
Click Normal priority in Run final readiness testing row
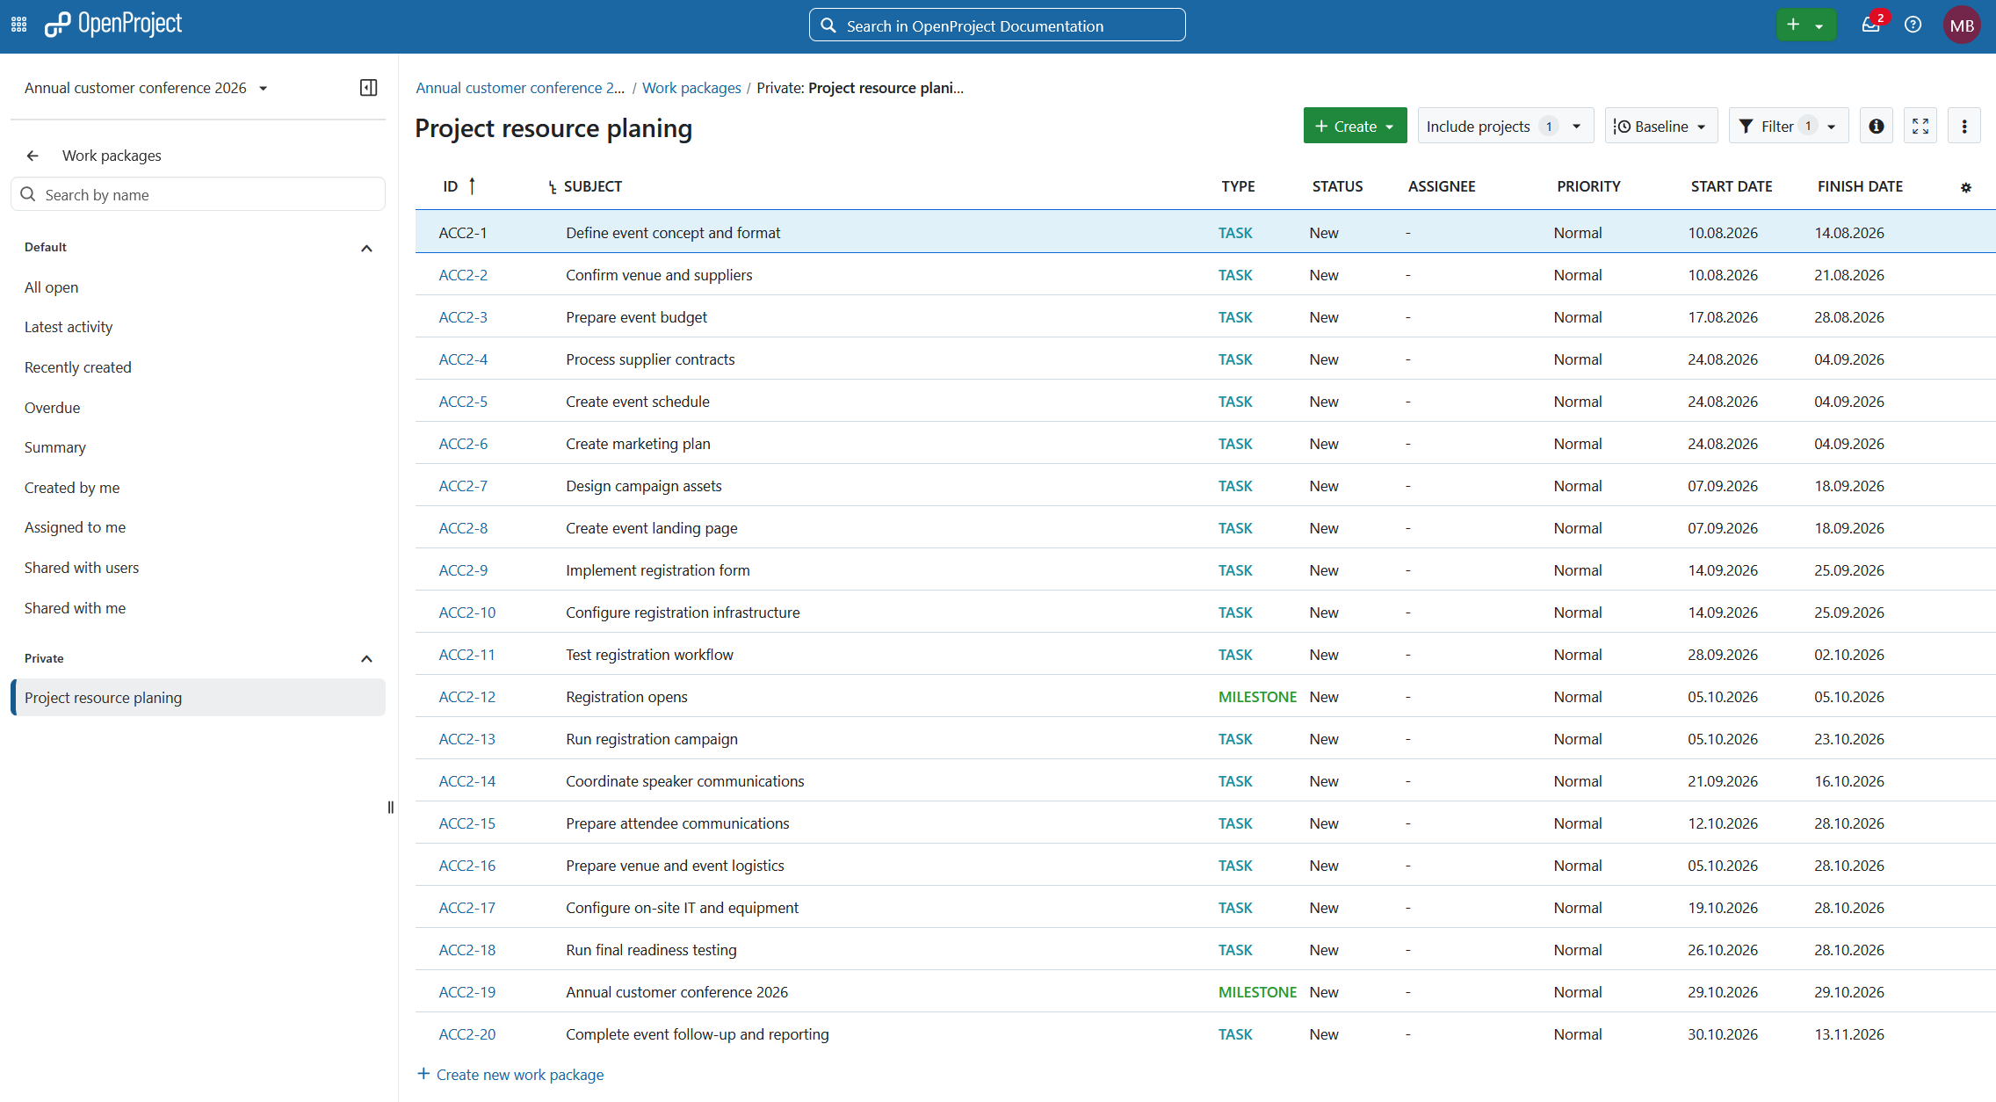coord(1578,950)
